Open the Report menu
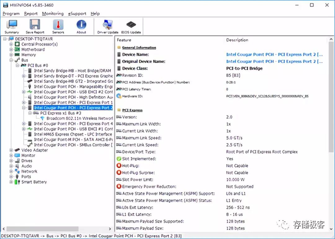This screenshot has width=335, height=239. (31, 14)
